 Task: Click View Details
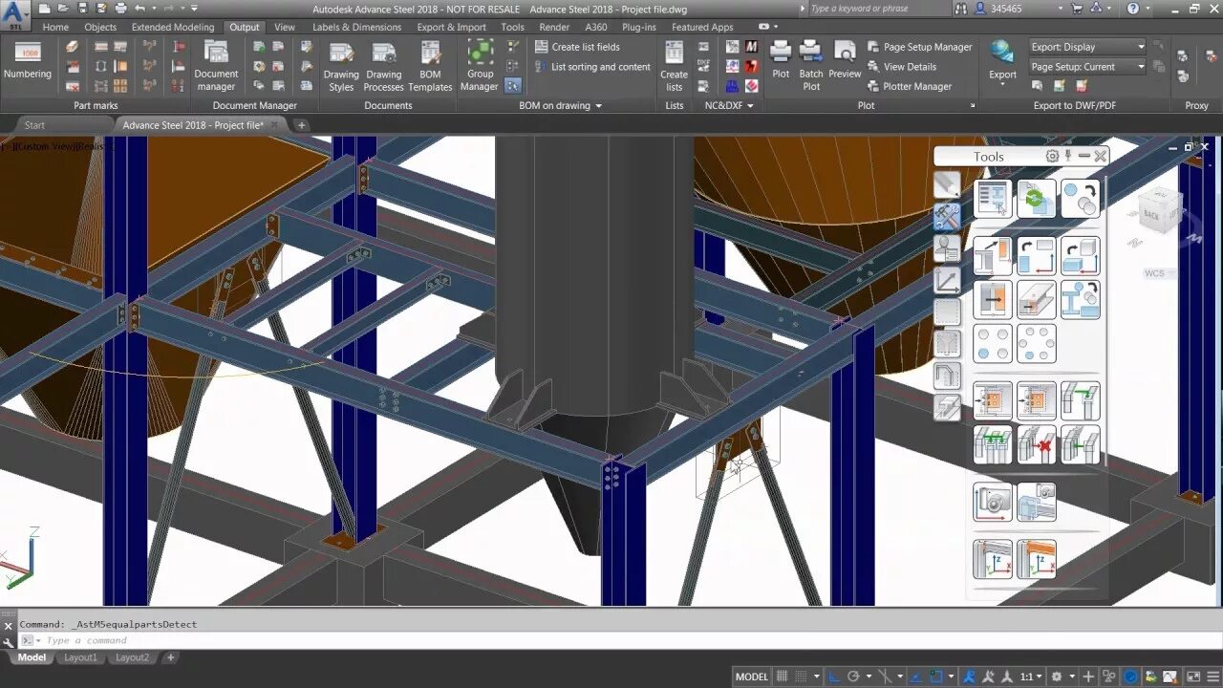(901, 67)
